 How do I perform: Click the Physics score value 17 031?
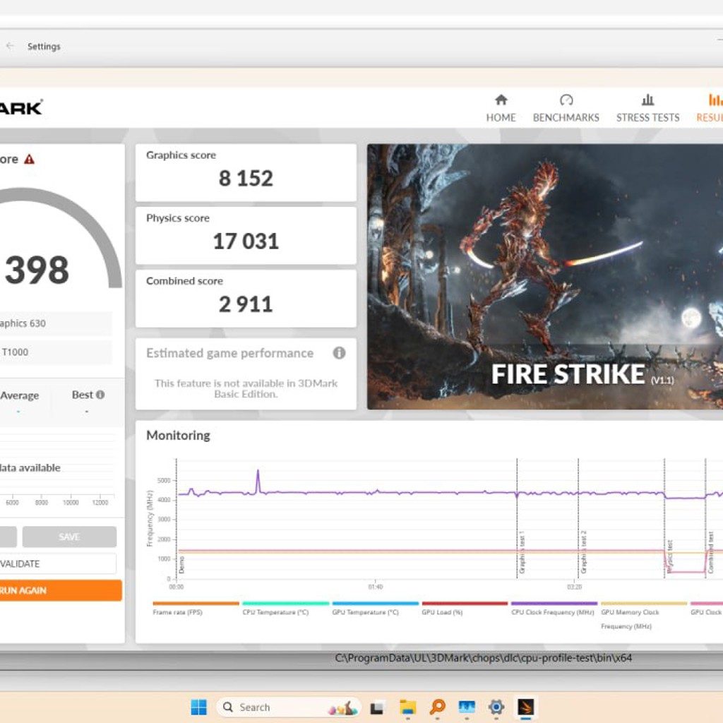tap(246, 241)
